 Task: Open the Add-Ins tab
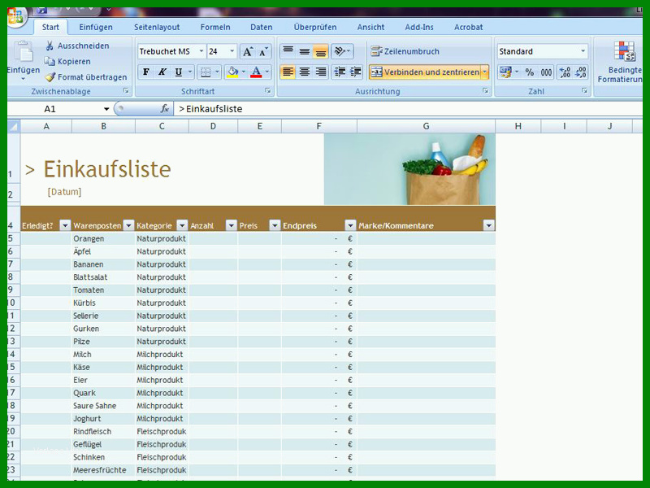[419, 28]
